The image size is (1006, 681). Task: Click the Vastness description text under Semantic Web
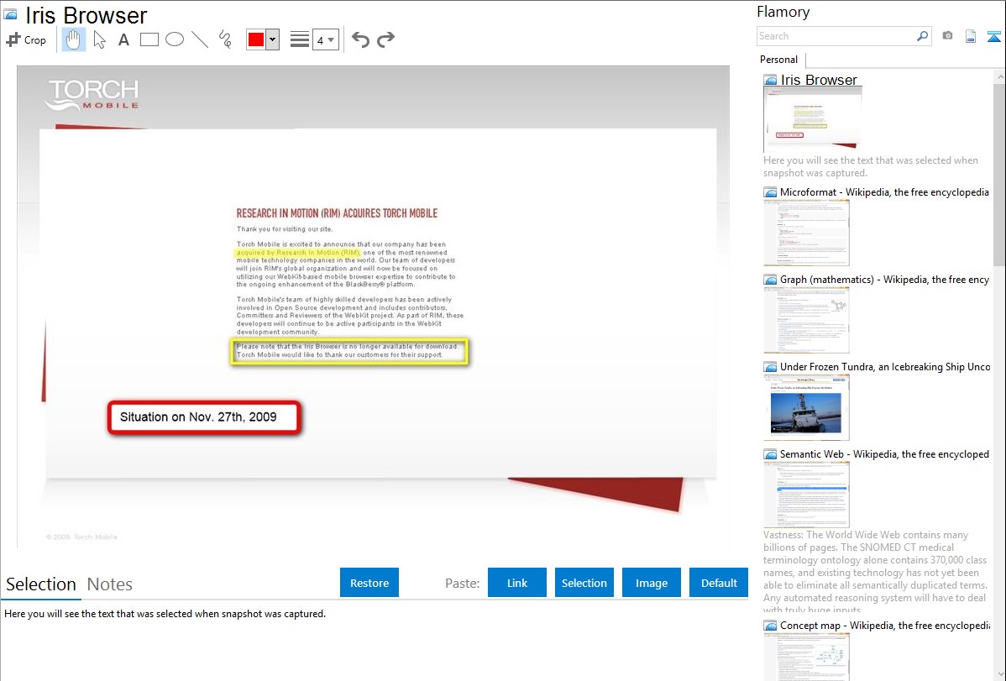coord(876,573)
